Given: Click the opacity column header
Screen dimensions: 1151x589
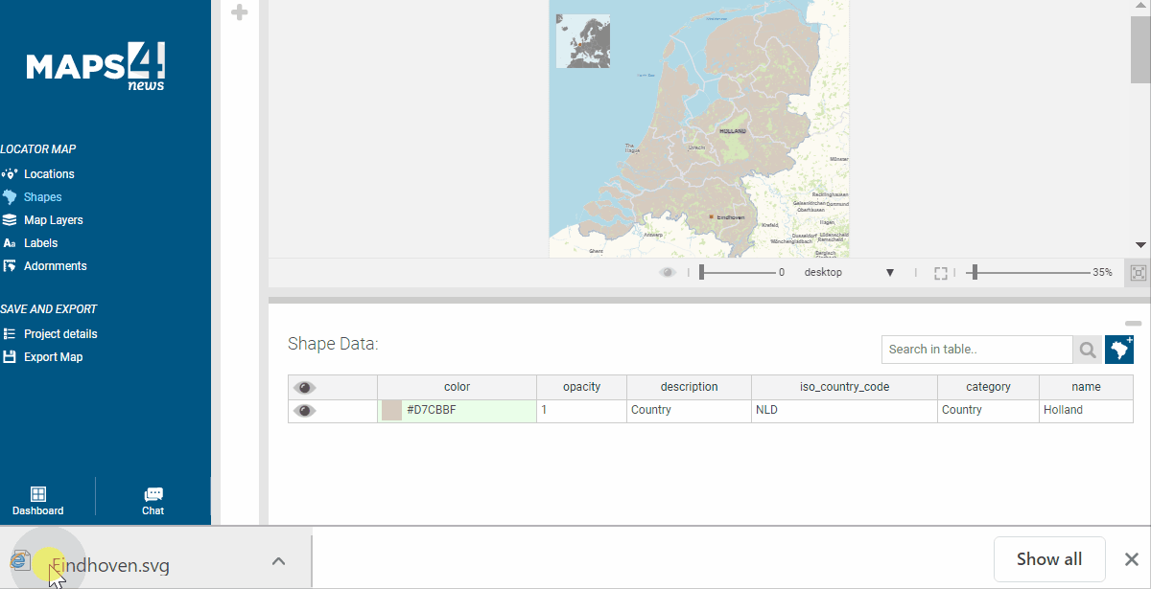Looking at the screenshot, I should [x=581, y=387].
